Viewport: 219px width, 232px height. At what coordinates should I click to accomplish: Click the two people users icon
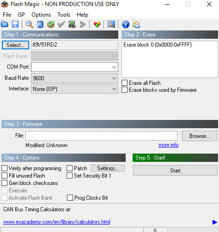[x=136, y=24]
